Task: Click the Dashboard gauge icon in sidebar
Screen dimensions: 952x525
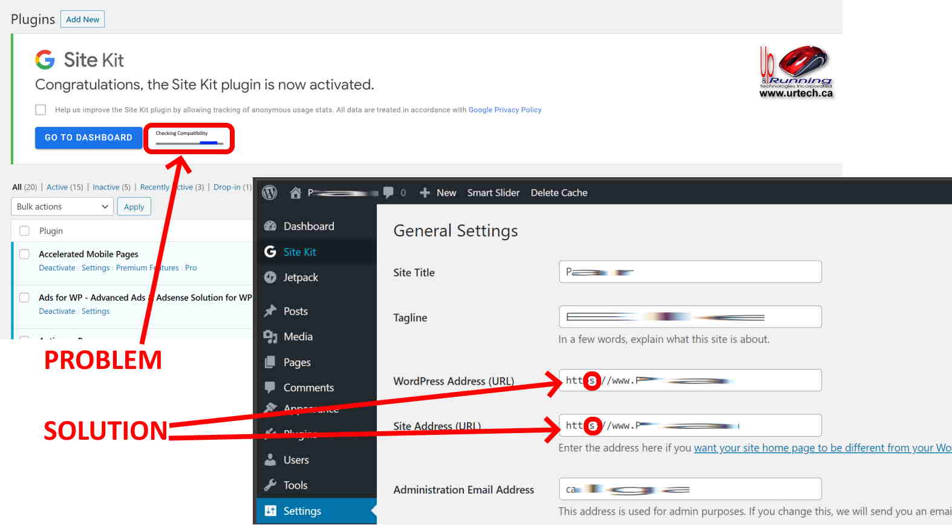Action: pyautogui.click(x=270, y=226)
